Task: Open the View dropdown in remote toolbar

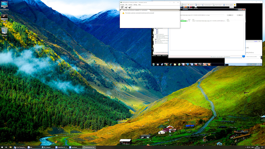Action: [198, 5]
